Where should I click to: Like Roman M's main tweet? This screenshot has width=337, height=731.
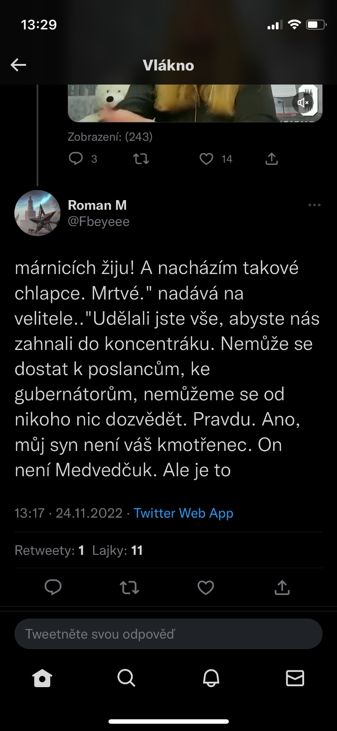[205, 587]
